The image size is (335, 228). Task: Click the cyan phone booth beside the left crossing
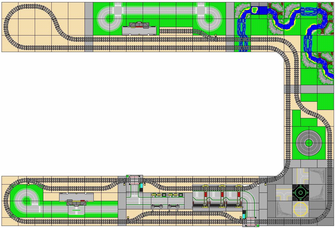tap(141, 186)
